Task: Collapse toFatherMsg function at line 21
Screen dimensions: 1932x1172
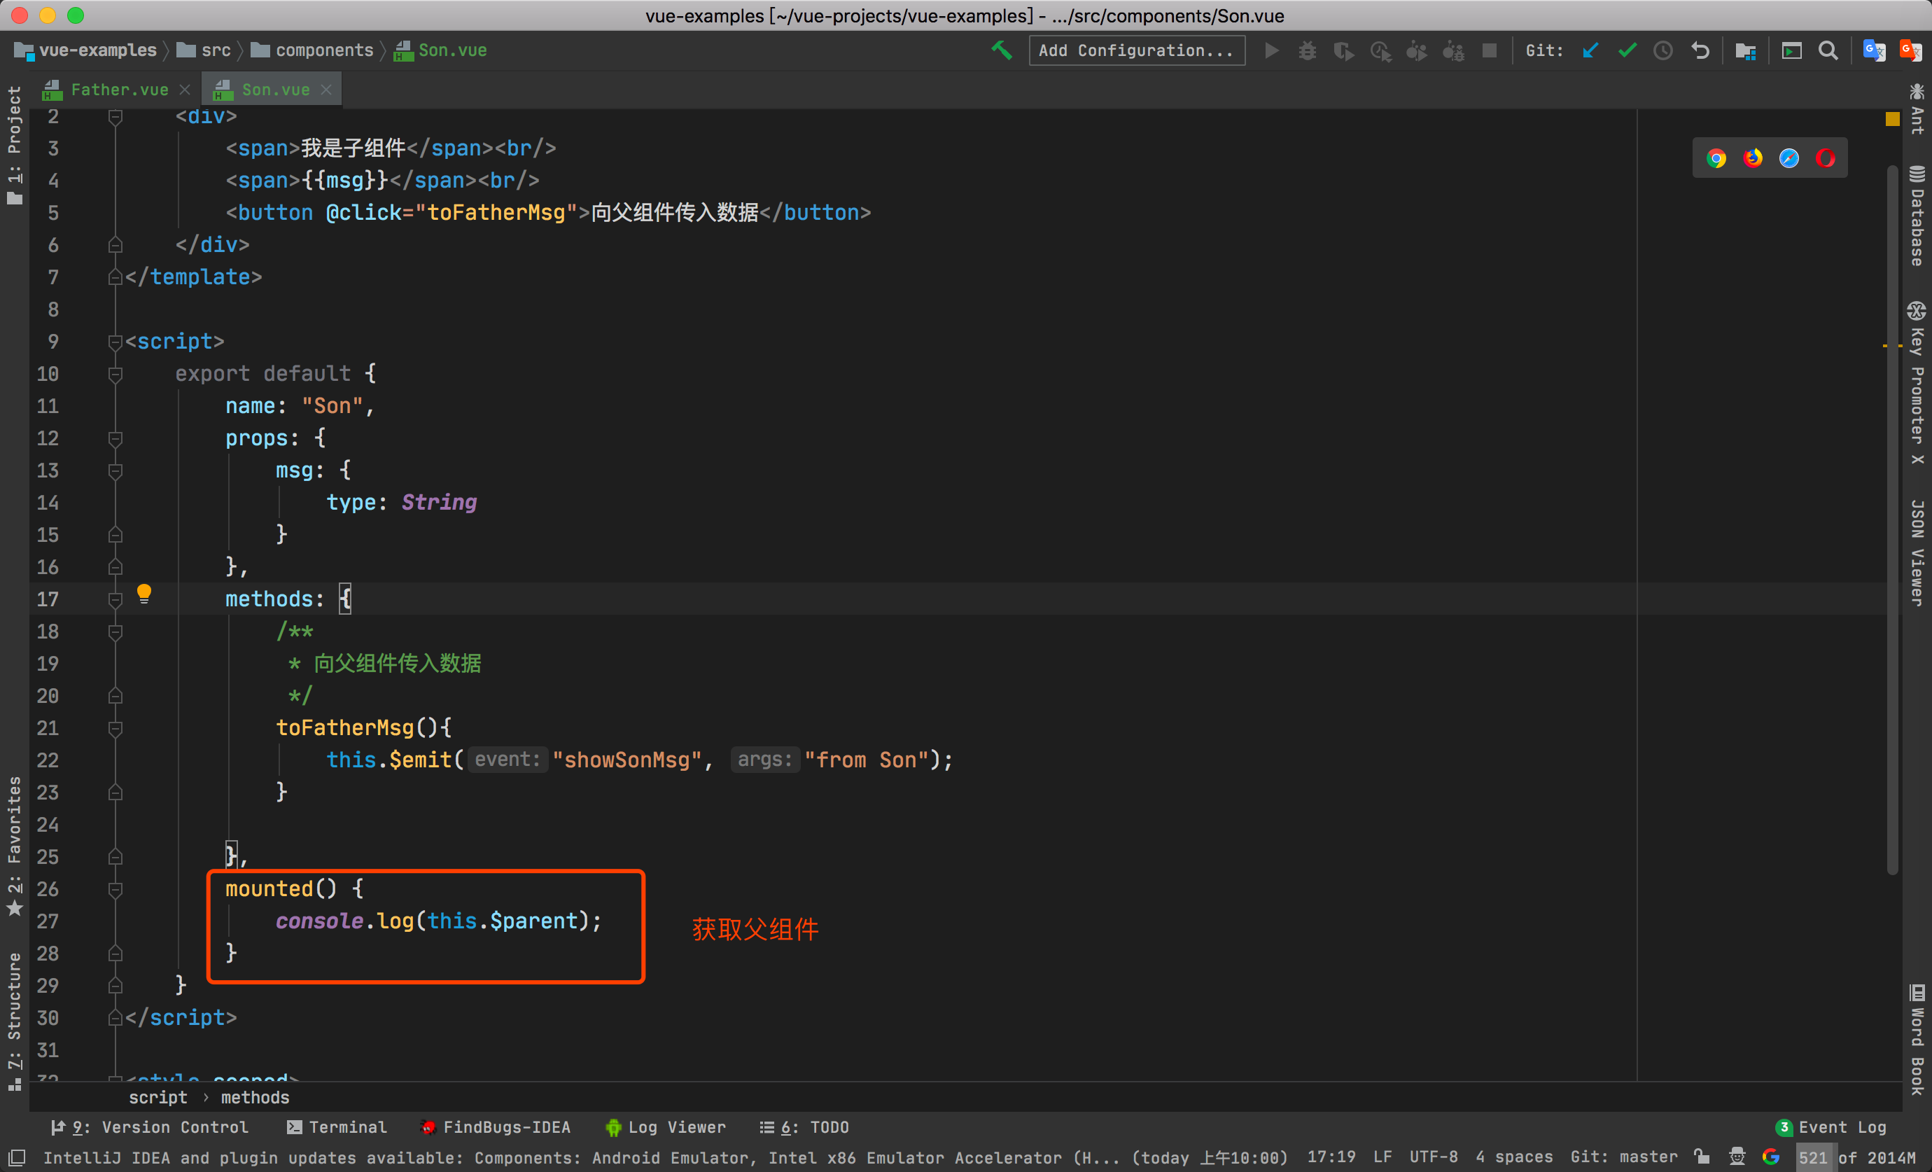Action: click(x=115, y=728)
